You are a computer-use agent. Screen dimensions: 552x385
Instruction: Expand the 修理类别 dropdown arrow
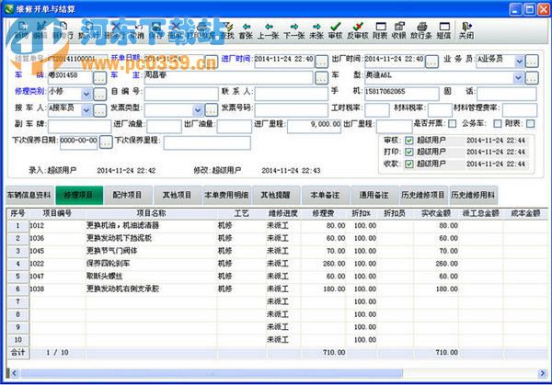[x=86, y=94]
